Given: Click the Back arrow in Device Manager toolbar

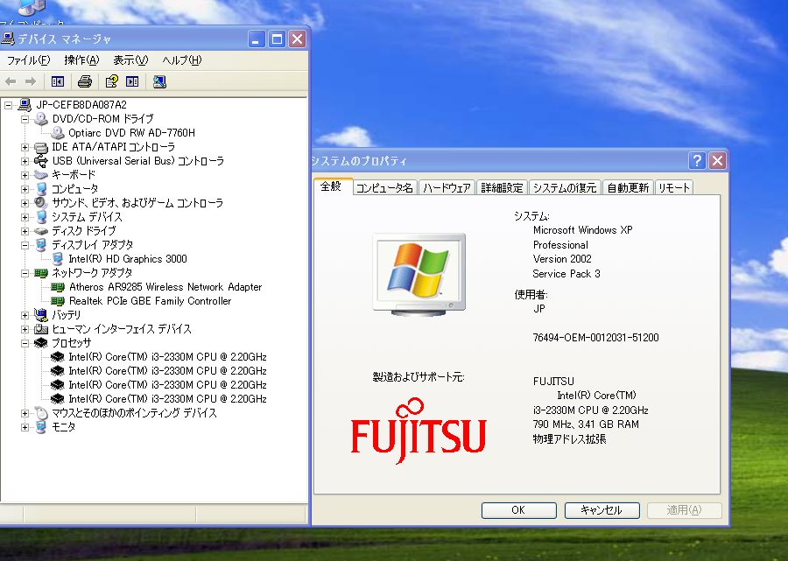Looking at the screenshot, I should click(x=11, y=81).
